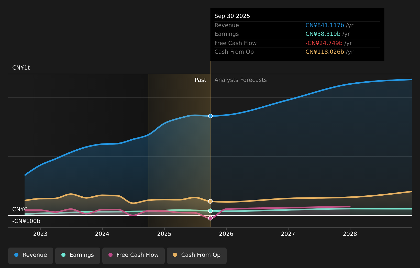Toggle the Earnings series legend

pyautogui.click(x=78, y=255)
